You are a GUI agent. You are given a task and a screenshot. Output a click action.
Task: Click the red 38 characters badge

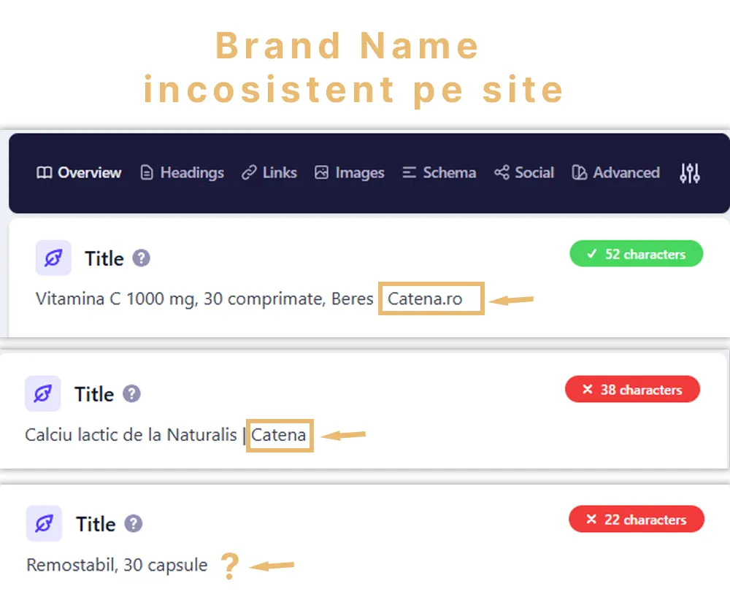(x=632, y=390)
